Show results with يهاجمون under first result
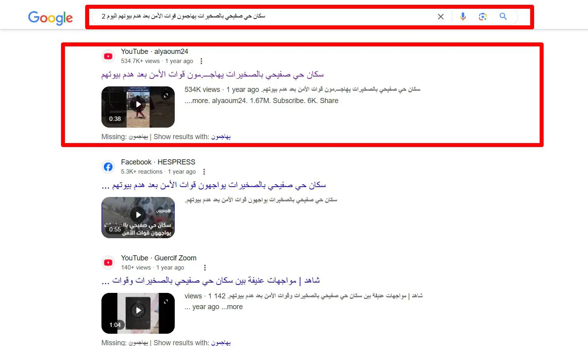This screenshot has height=346, width=588. tap(221, 137)
